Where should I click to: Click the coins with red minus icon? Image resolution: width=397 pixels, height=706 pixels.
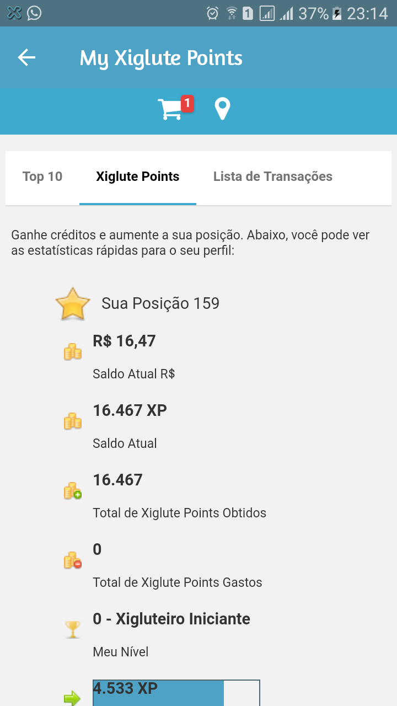click(73, 560)
